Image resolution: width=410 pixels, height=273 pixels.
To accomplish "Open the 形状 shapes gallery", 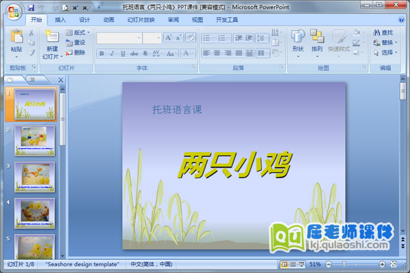I will [298, 43].
